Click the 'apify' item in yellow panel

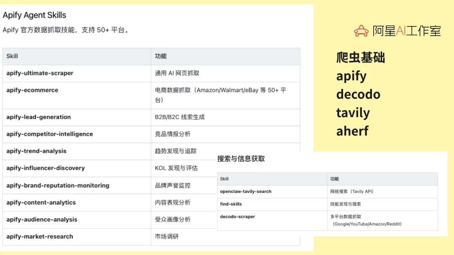click(x=351, y=76)
